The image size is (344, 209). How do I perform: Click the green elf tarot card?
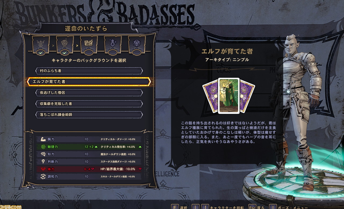(229, 96)
